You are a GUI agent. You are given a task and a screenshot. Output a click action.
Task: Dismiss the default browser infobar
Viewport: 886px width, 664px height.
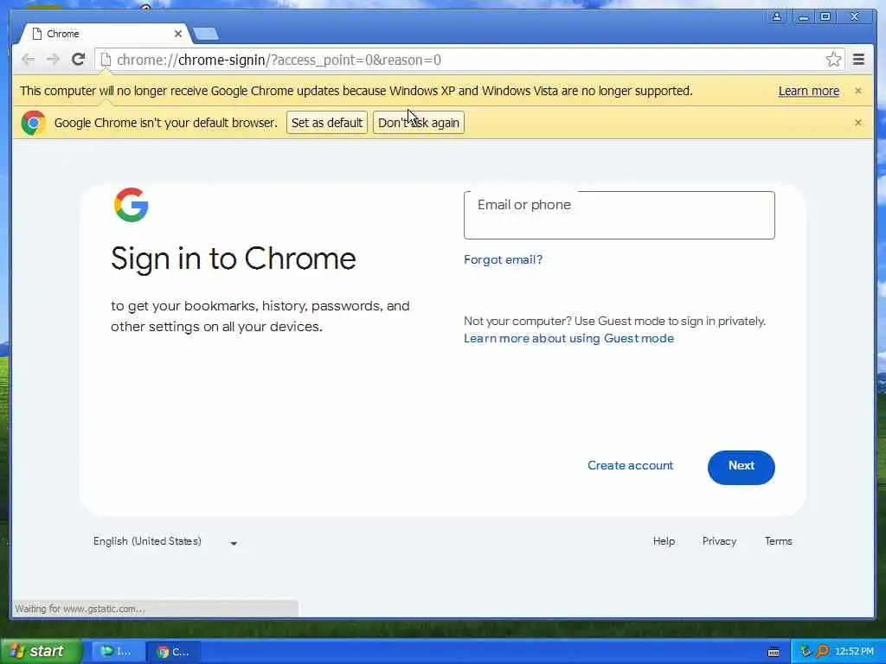(x=857, y=123)
